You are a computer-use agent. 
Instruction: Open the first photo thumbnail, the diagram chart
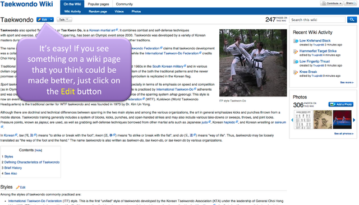[303, 120]
